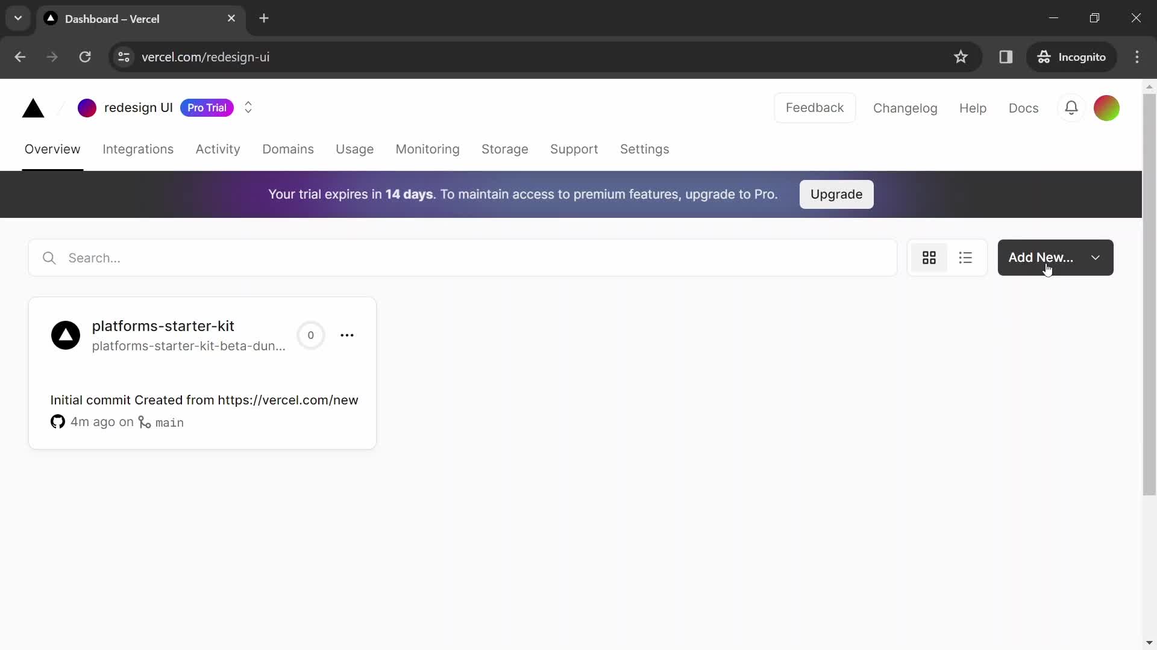The width and height of the screenshot is (1157, 650).
Task: Click the 4m ago timestamp
Action: click(x=93, y=422)
